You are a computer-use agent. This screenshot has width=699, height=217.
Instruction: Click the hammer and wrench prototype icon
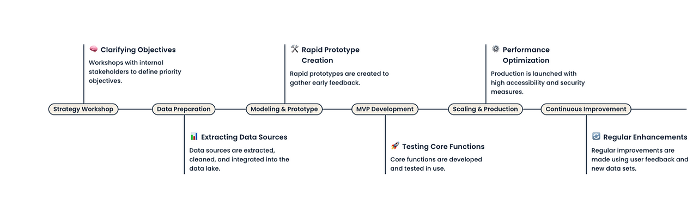click(295, 49)
